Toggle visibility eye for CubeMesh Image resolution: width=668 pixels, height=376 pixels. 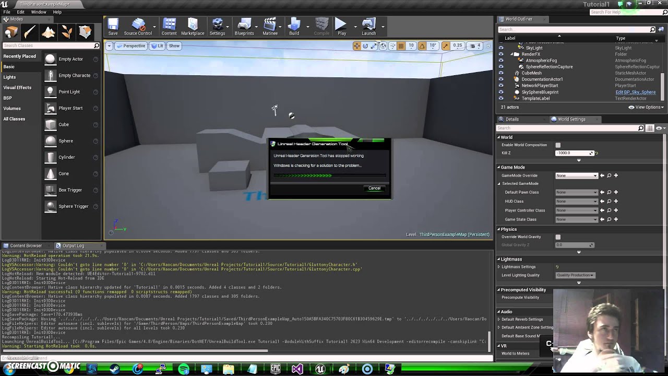click(x=501, y=73)
